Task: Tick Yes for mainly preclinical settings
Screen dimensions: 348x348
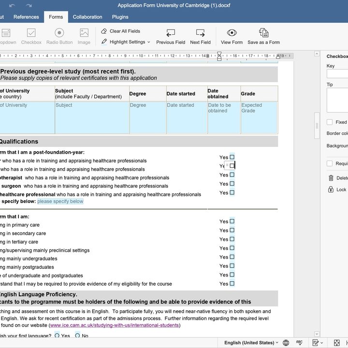Action: pos(232,248)
